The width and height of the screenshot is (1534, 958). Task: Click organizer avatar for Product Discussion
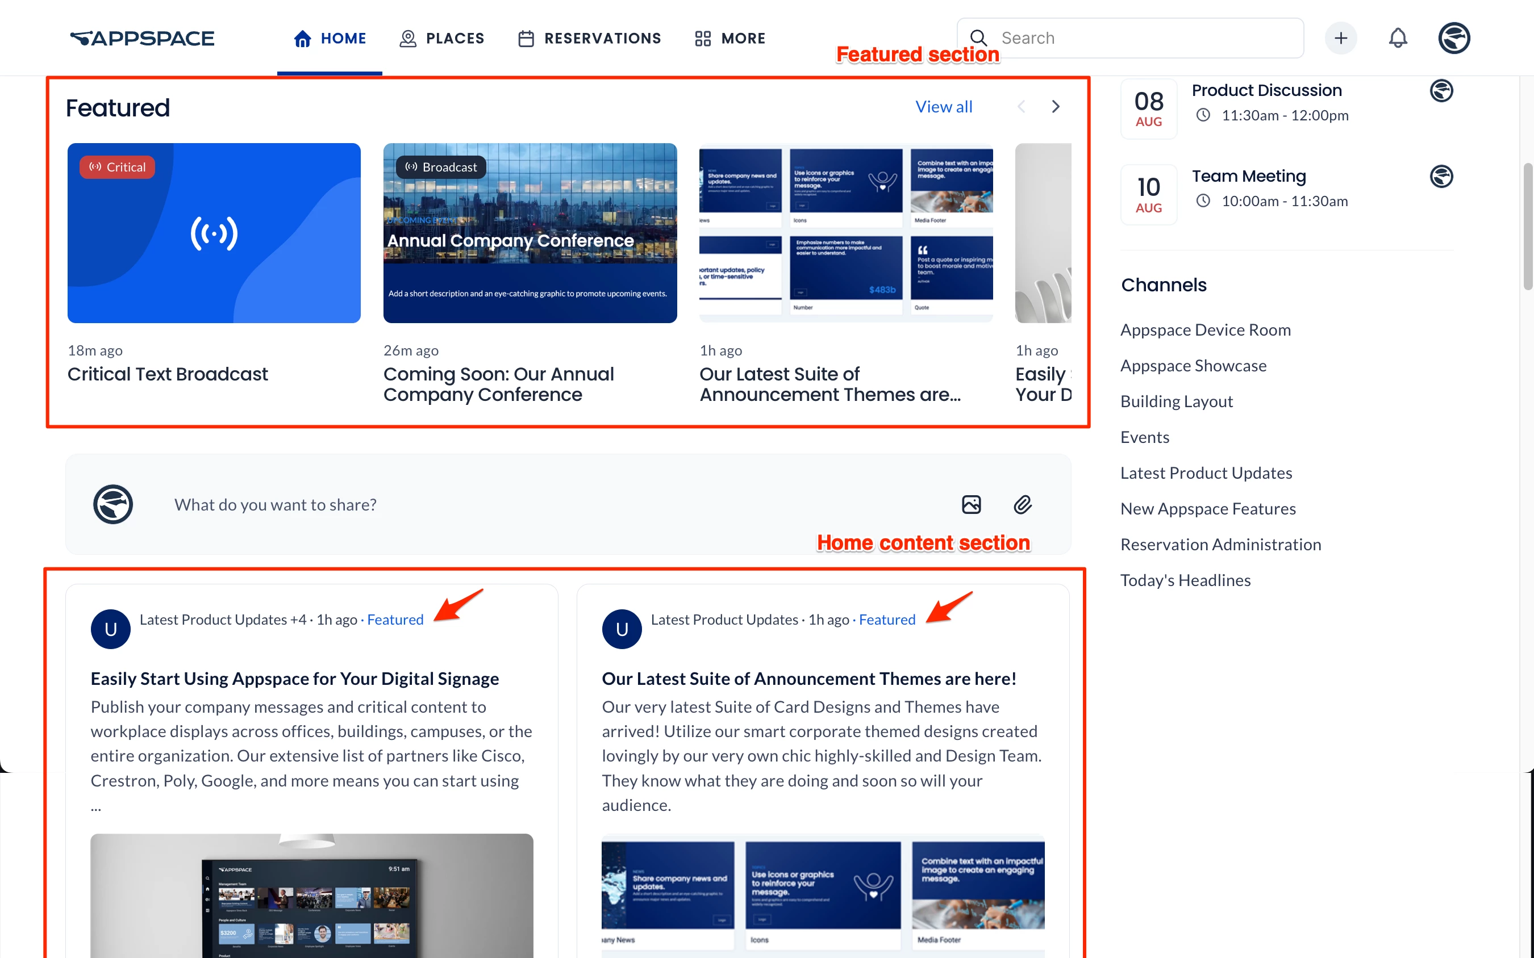[x=1441, y=91]
